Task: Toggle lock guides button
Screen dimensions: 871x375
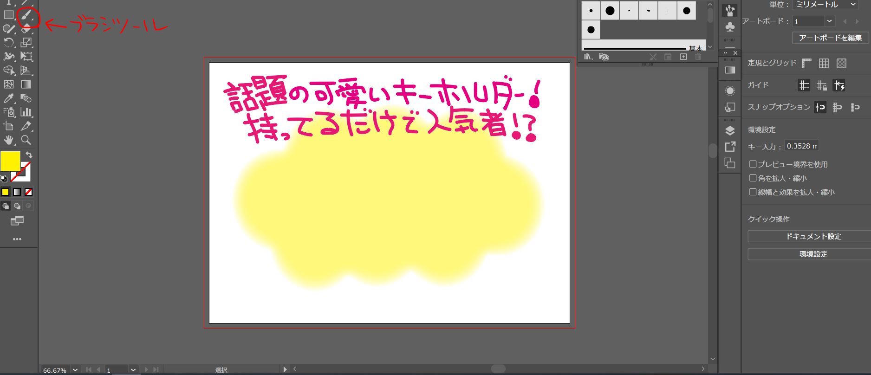Action: click(822, 85)
